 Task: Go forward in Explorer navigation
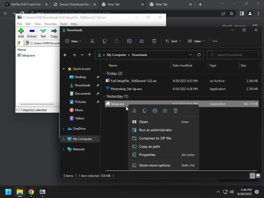tap(74, 55)
